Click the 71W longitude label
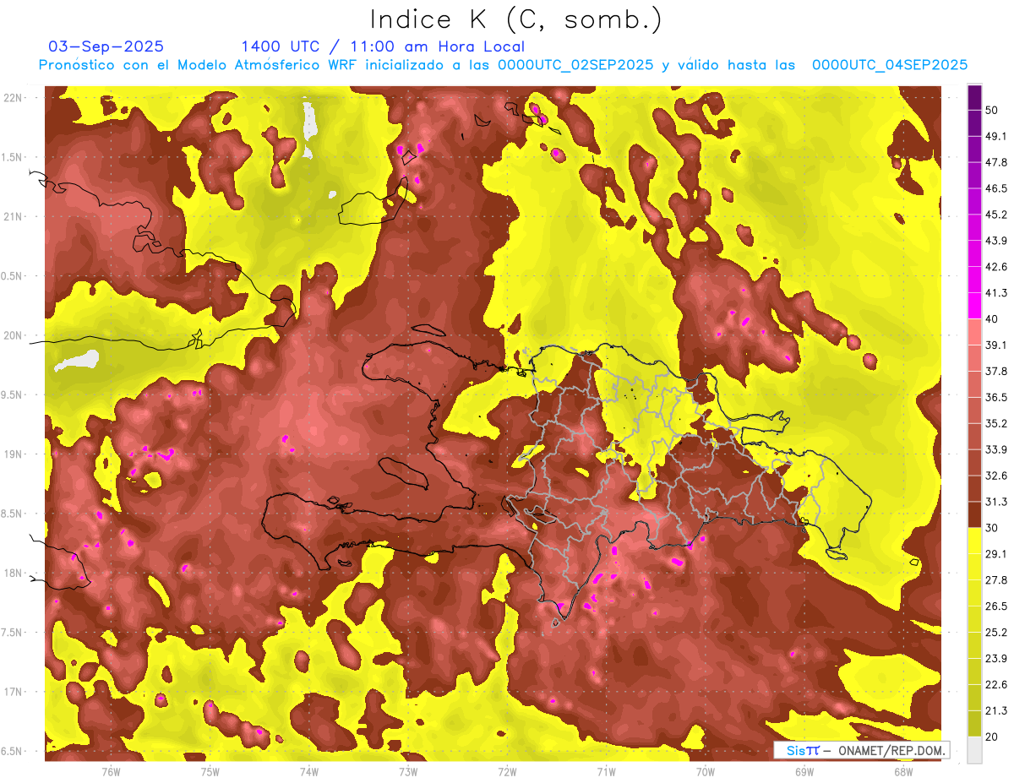Viewport: 1014px width, 783px height. click(606, 771)
